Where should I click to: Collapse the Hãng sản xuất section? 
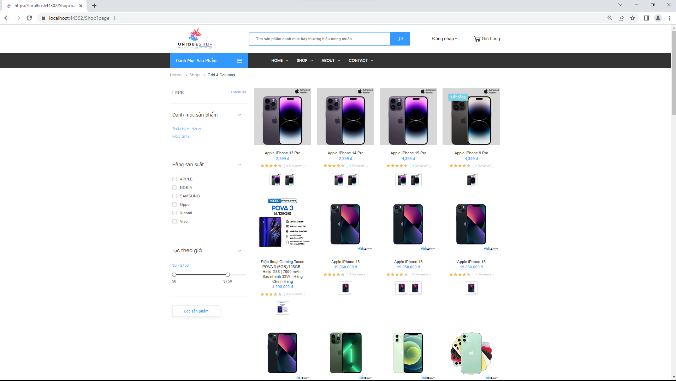(x=240, y=165)
